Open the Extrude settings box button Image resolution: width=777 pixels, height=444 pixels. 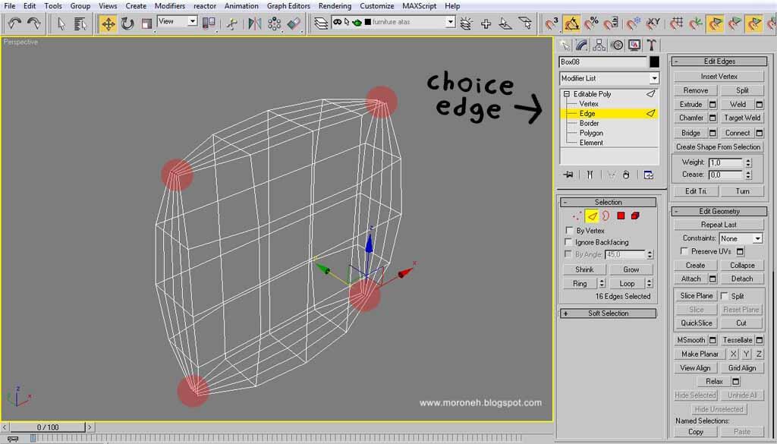point(713,104)
